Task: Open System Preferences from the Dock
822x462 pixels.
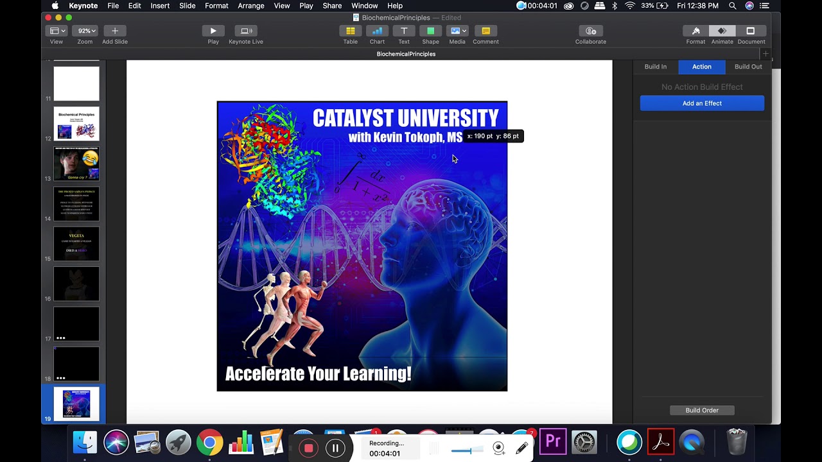Action: click(584, 443)
